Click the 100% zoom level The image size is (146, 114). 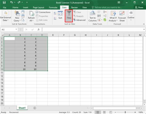point(140,112)
